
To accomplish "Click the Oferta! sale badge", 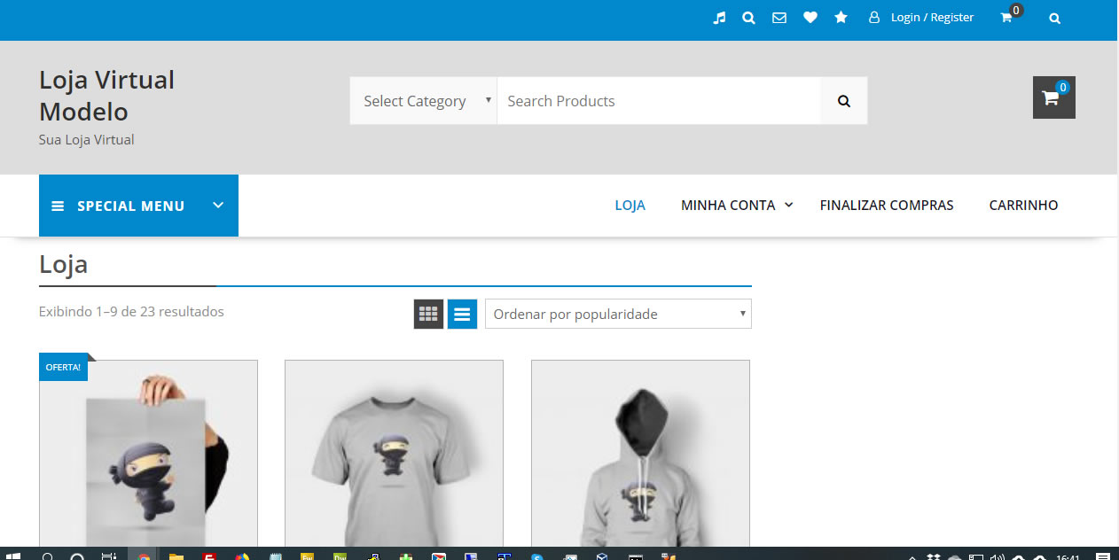I will 63,367.
